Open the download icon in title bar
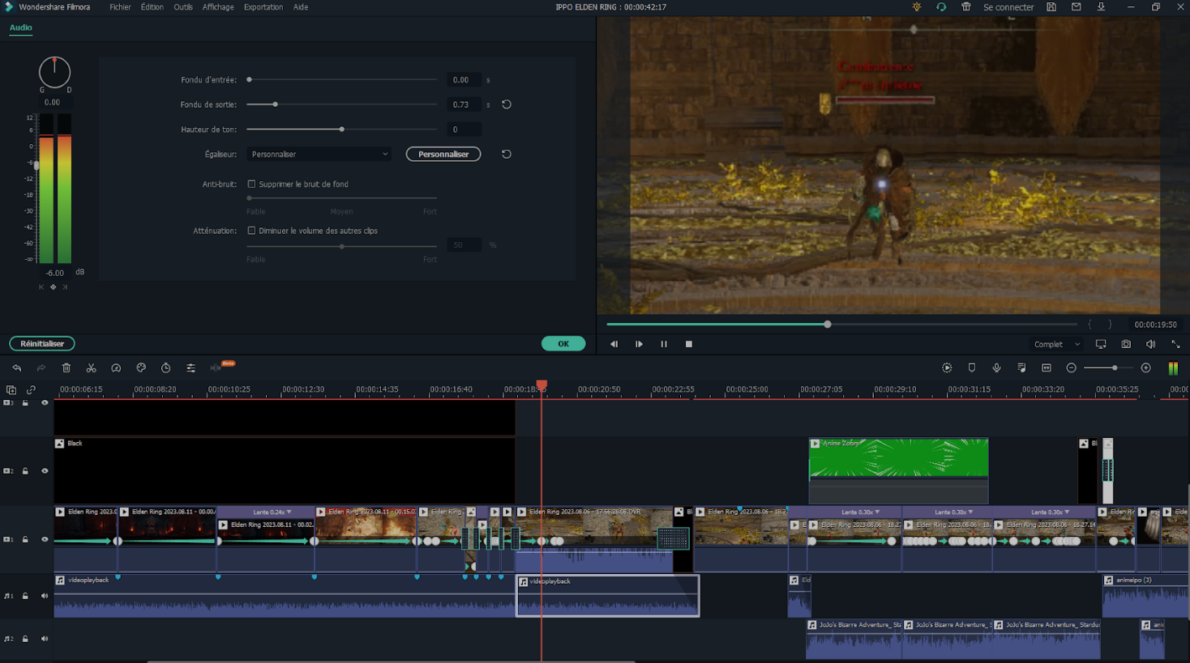The height and width of the screenshot is (663, 1190). [x=1101, y=6]
